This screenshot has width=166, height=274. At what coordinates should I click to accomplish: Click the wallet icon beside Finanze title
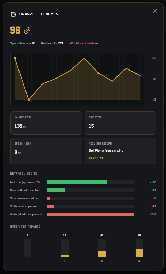tap(13, 14)
